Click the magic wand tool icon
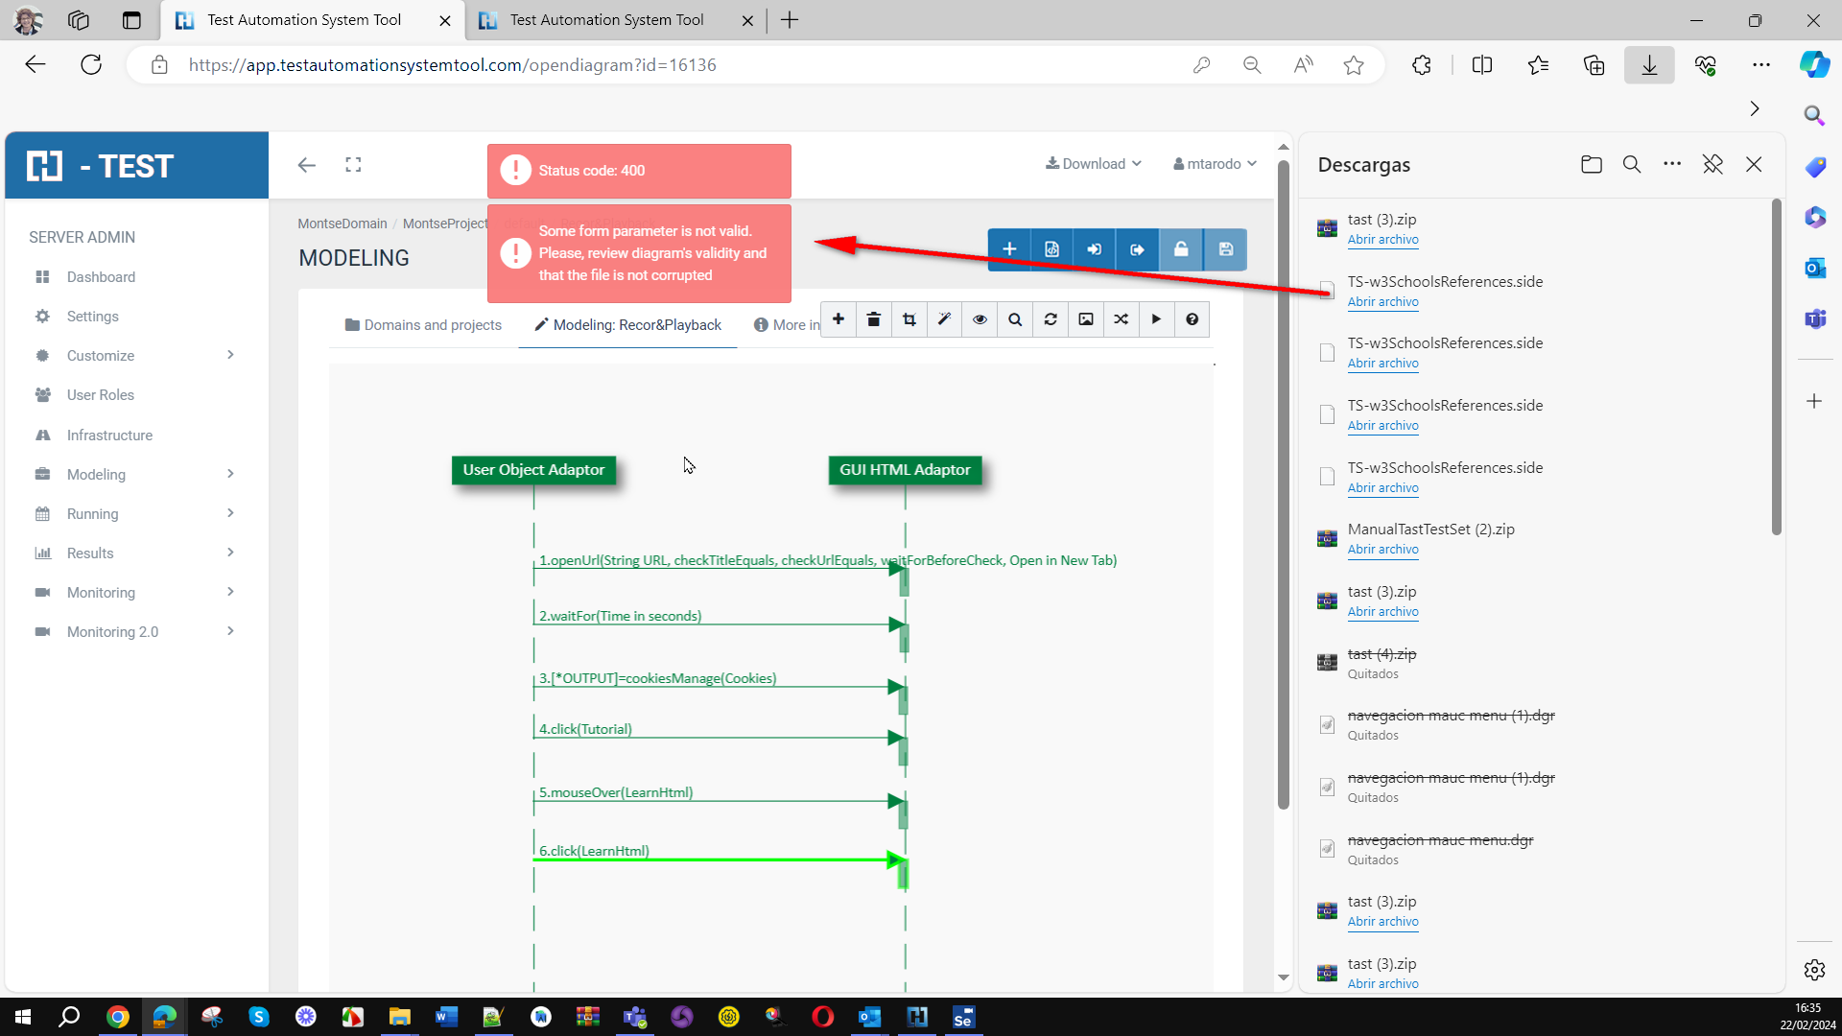 (x=944, y=319)
